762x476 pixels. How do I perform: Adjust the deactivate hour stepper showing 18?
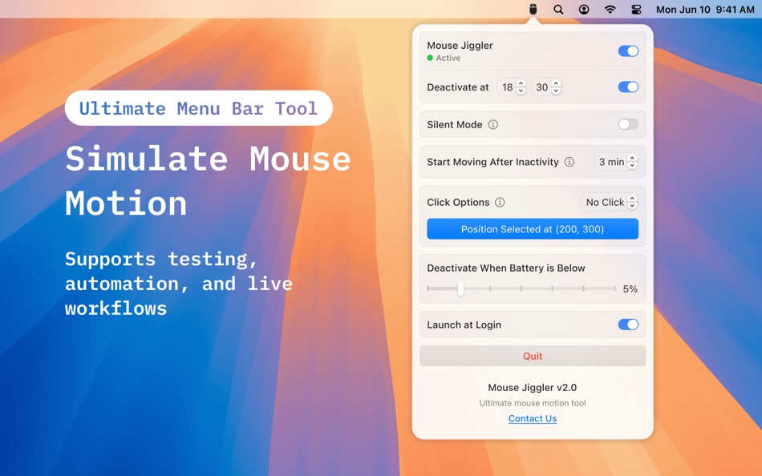[x=521, y=87]
